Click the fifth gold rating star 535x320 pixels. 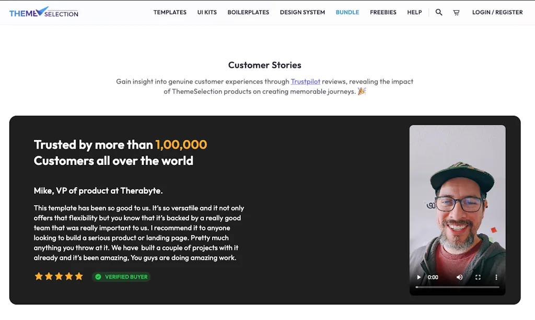(x=79, y=276)
